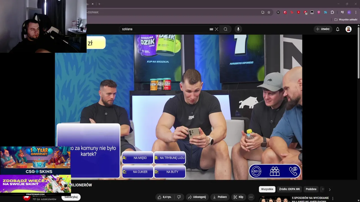Open menu for '5 SPOSOBÓW NA WYCISKANIE' video
The image size is (360, 202).
[333, 198]
